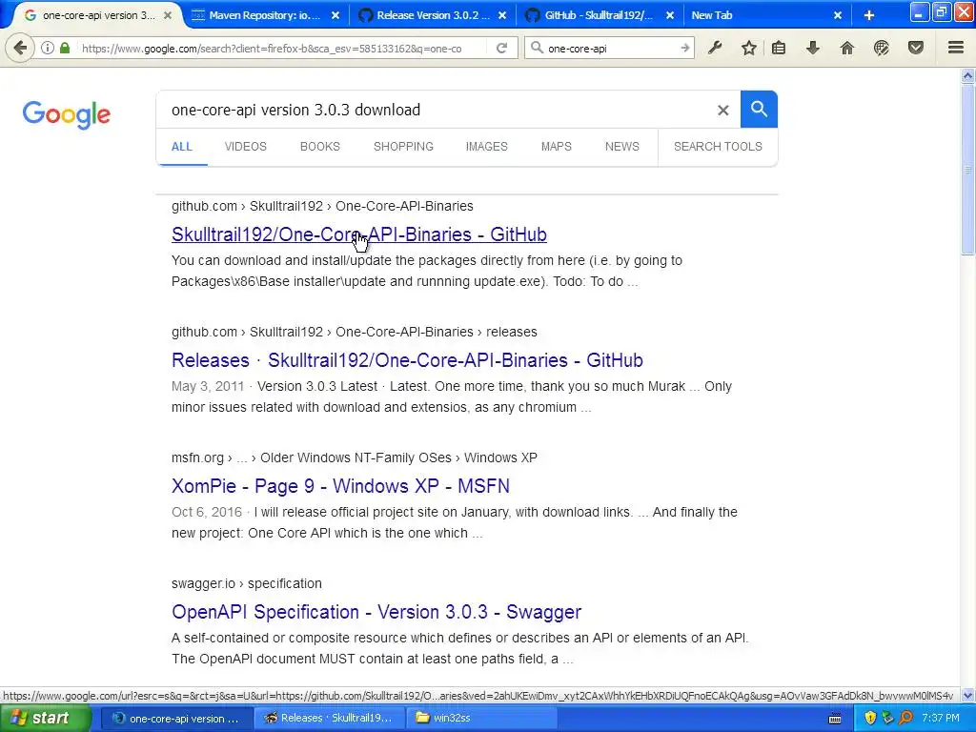Click the security shield tray icon
The image size is (976, 732).
click(x=870, y=719)
